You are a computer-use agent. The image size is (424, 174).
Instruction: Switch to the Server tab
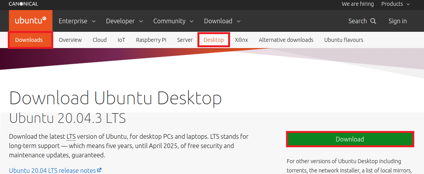coord(185,40)
